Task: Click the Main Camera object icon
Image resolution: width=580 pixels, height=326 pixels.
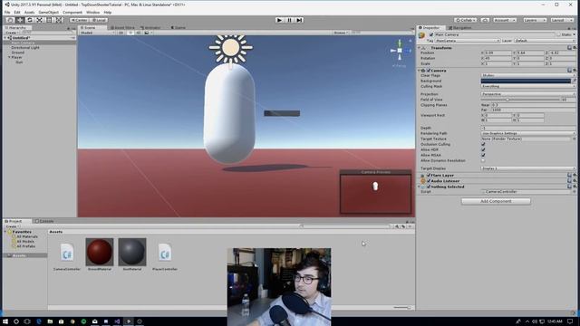Action: (421, 36)
